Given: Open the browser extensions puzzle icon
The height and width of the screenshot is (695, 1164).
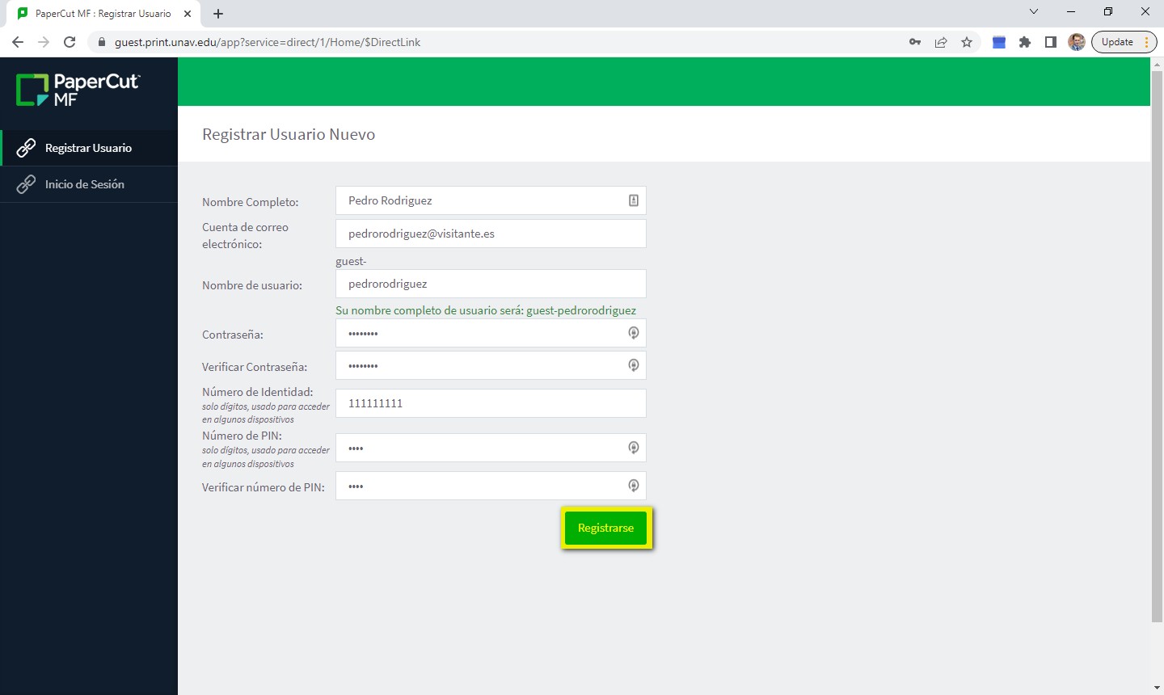Looking at the screenshot, I should pyautogui.click(x=1025, y=42).
